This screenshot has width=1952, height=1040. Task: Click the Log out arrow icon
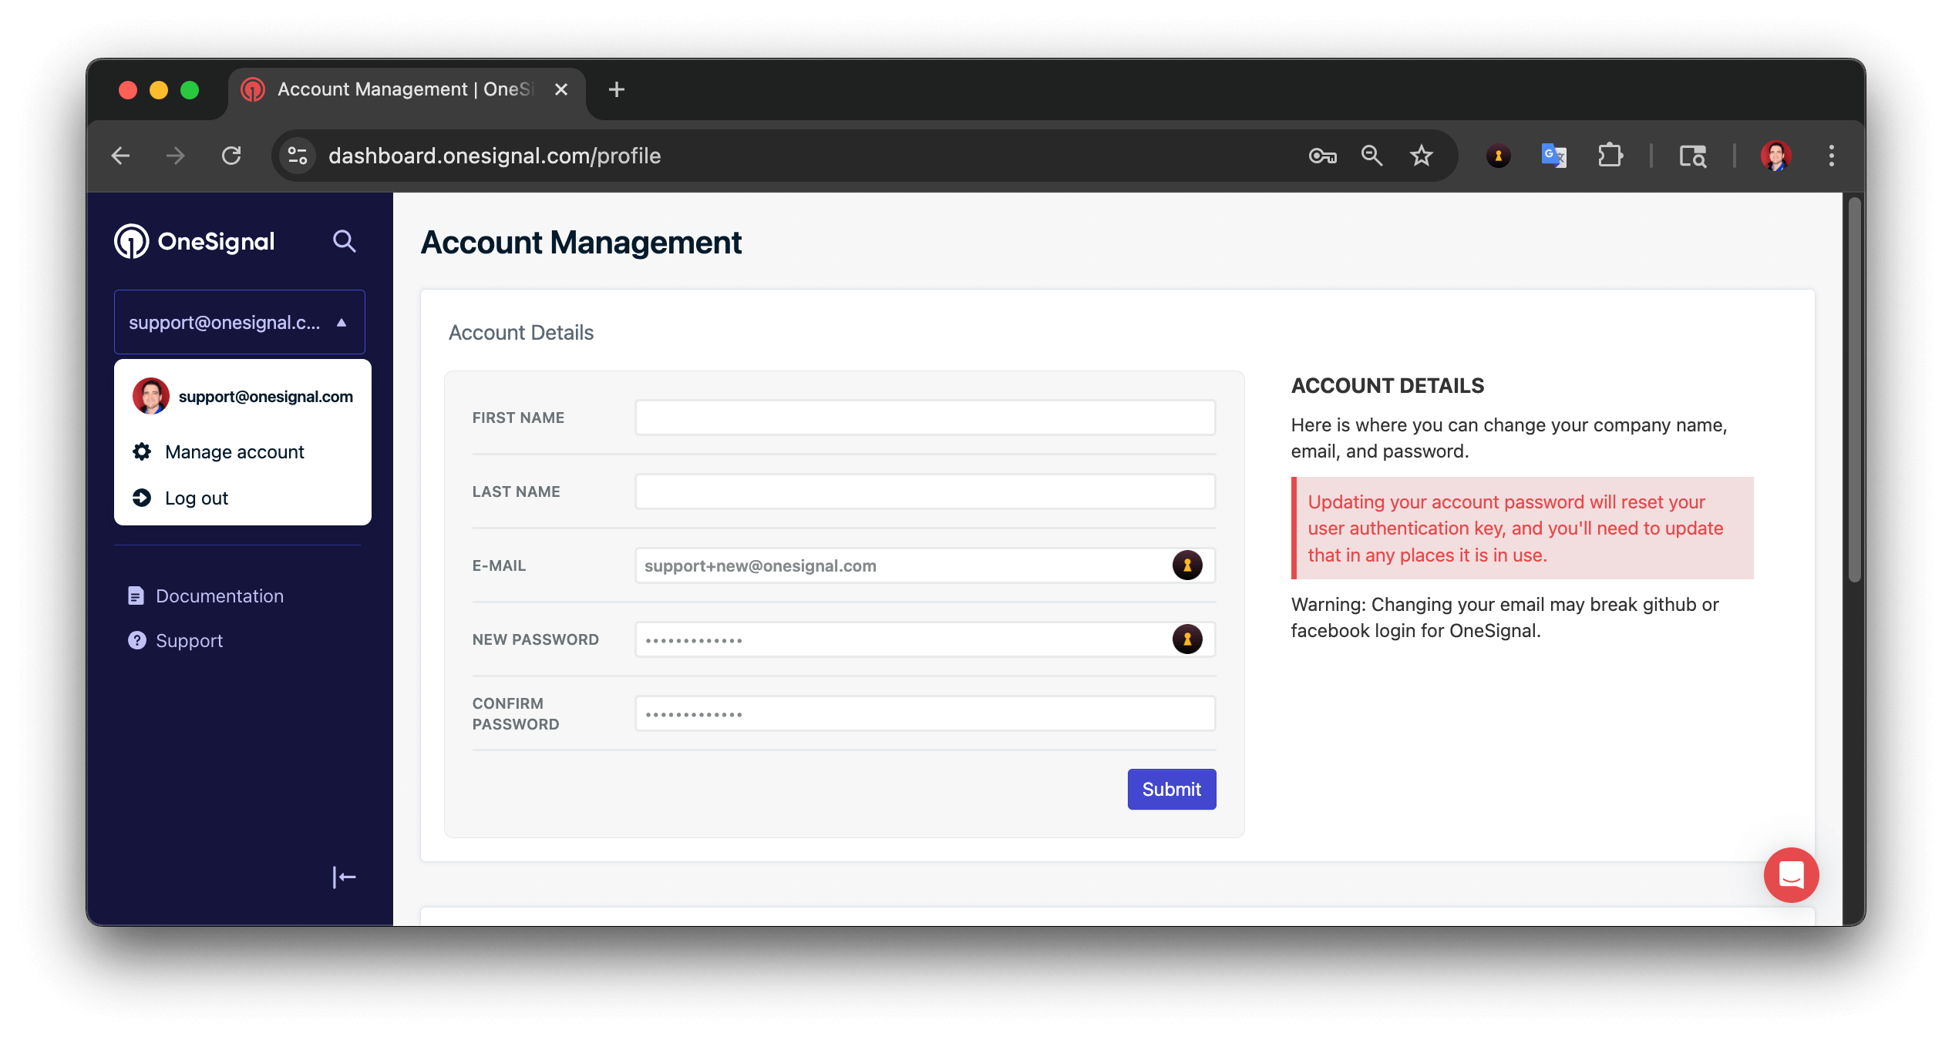(142, 498)
